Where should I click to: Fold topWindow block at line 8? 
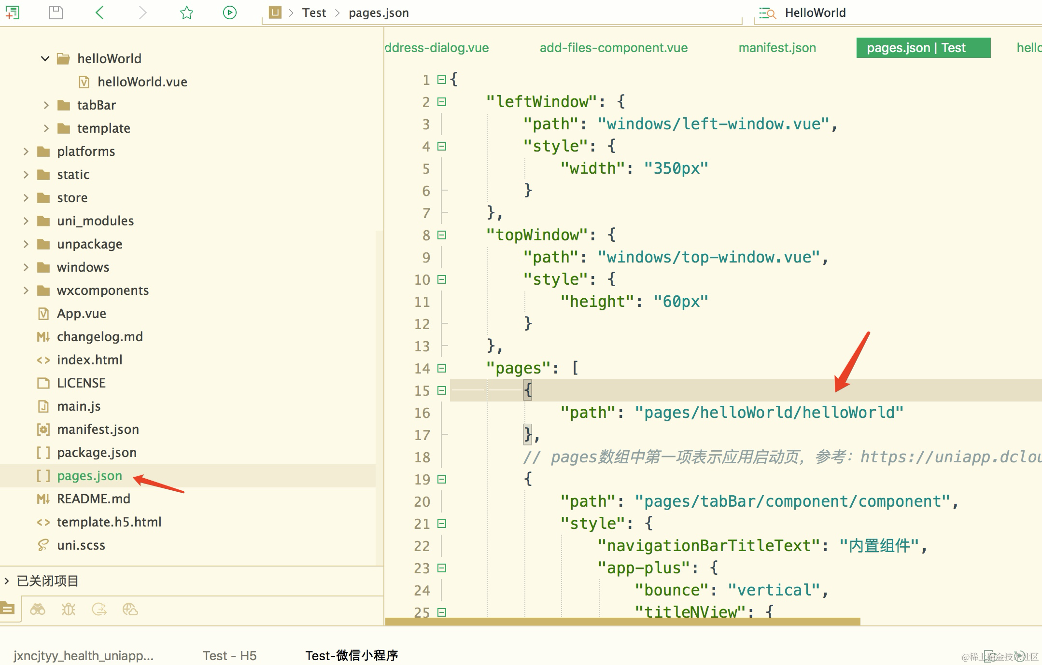coord(442,235)
